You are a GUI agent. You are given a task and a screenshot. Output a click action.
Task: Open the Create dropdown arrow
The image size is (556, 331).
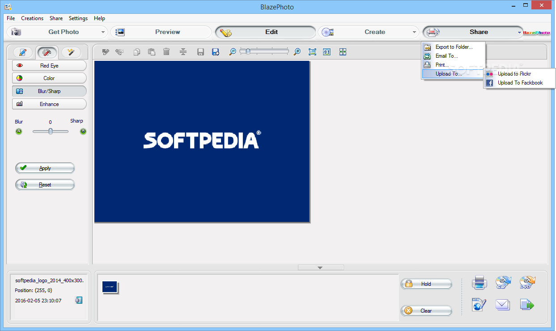[x=415, y=32]
